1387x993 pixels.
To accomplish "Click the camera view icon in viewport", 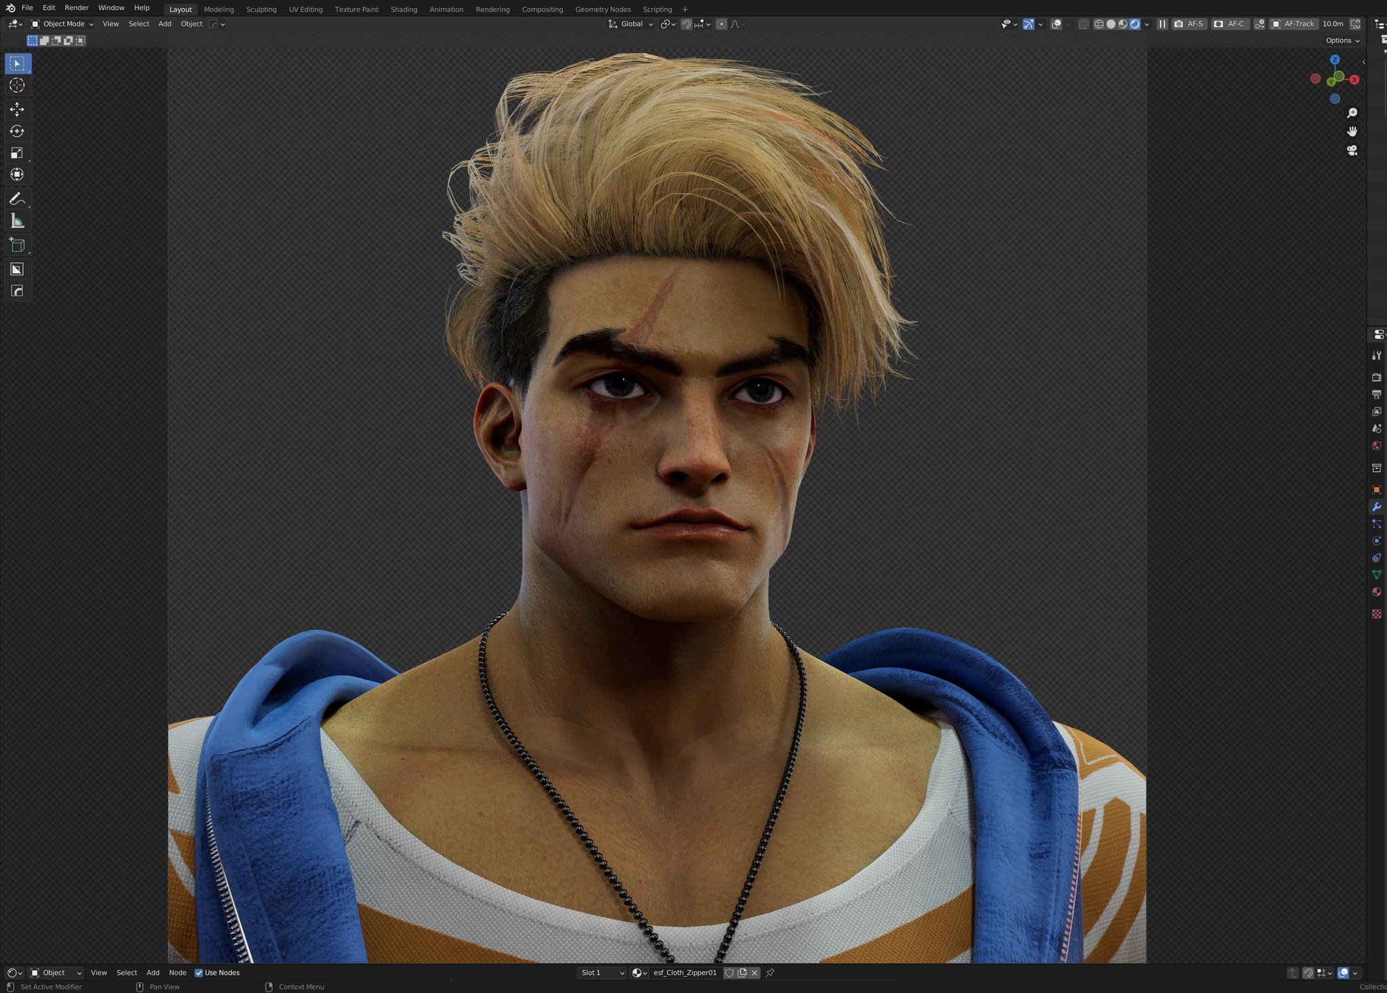I will (1352, 150).
